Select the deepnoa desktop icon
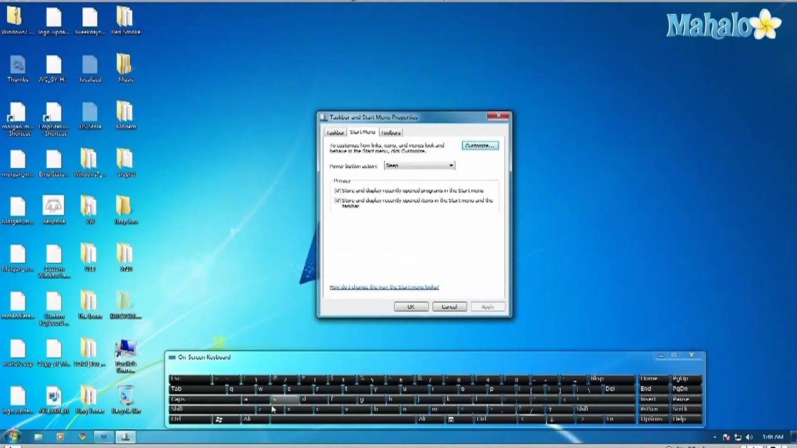 54,210
